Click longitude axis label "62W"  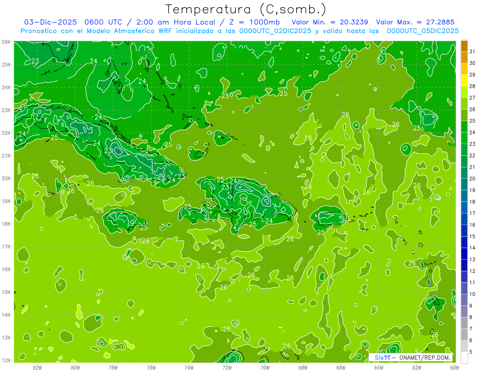417,367
